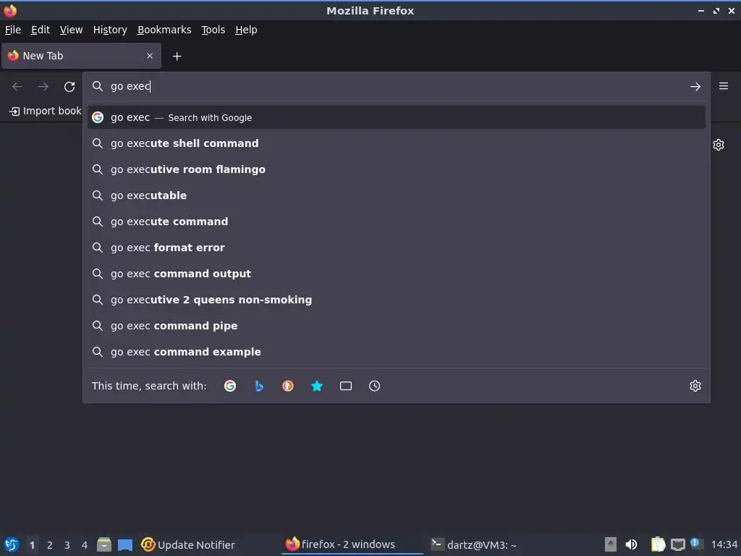Open the Edit menu
Screen dimensions: 741x556
tap(41, 30)
